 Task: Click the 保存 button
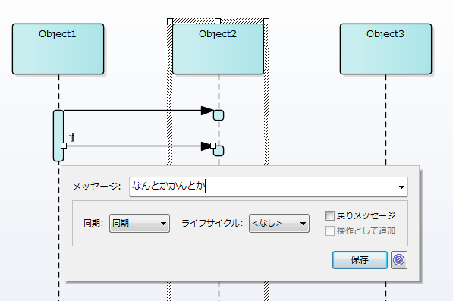[x=360, y=260]
